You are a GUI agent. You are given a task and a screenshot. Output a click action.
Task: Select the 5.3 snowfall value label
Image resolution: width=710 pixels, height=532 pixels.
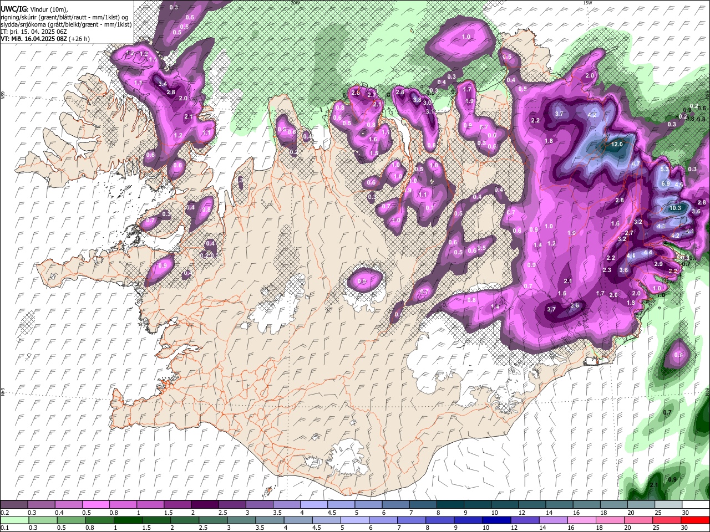click(x=665, y=170)
